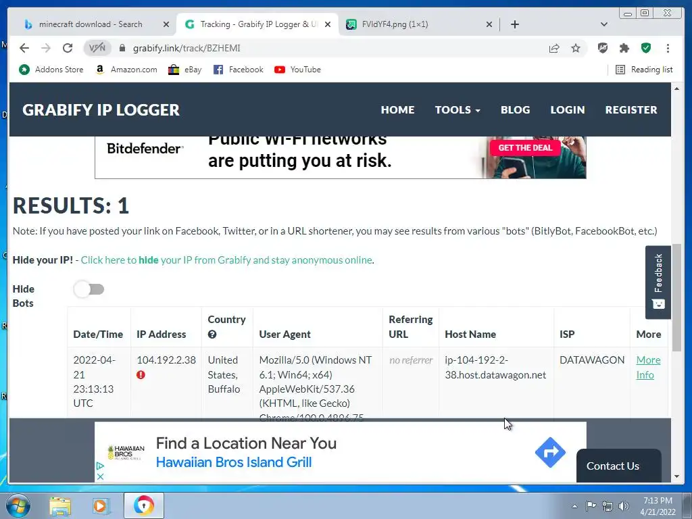Close the bottom ad with X icon
Image resolution: width=692 pixels, height=519 pixels.
point(100,476)
